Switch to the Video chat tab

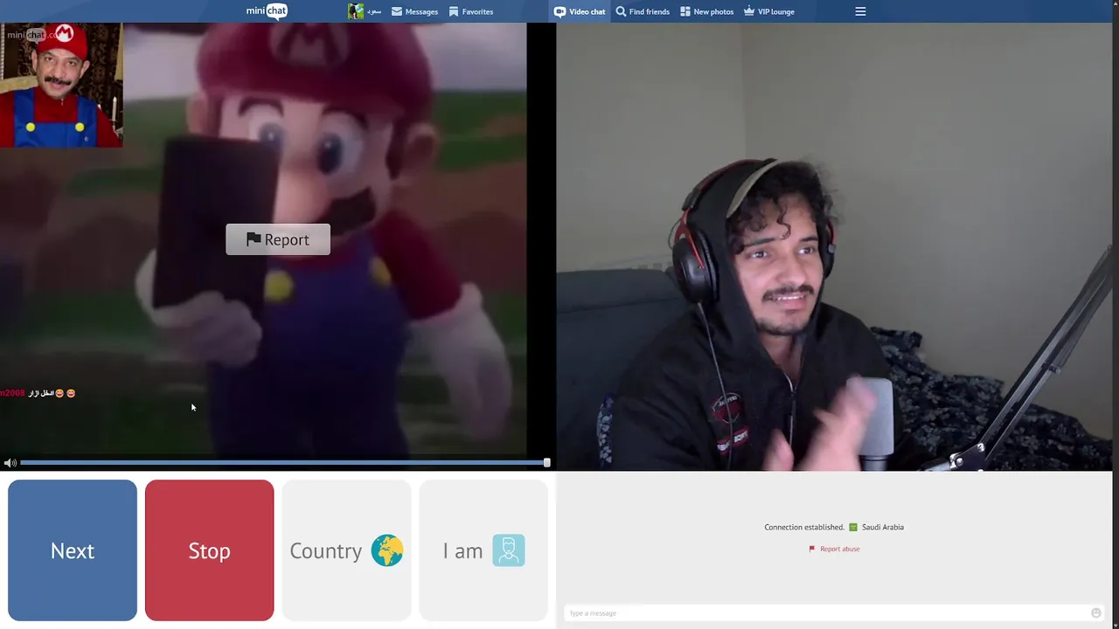[580, 11]
